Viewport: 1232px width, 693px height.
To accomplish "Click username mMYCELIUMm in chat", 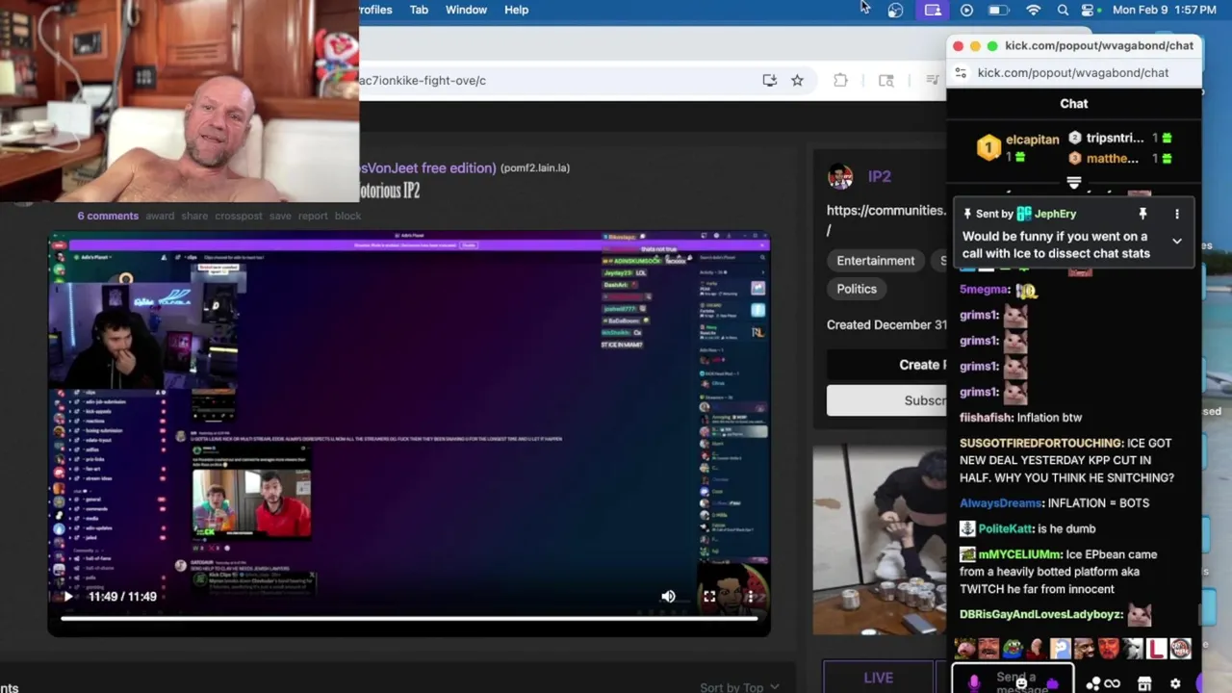I will (1019, 554).
